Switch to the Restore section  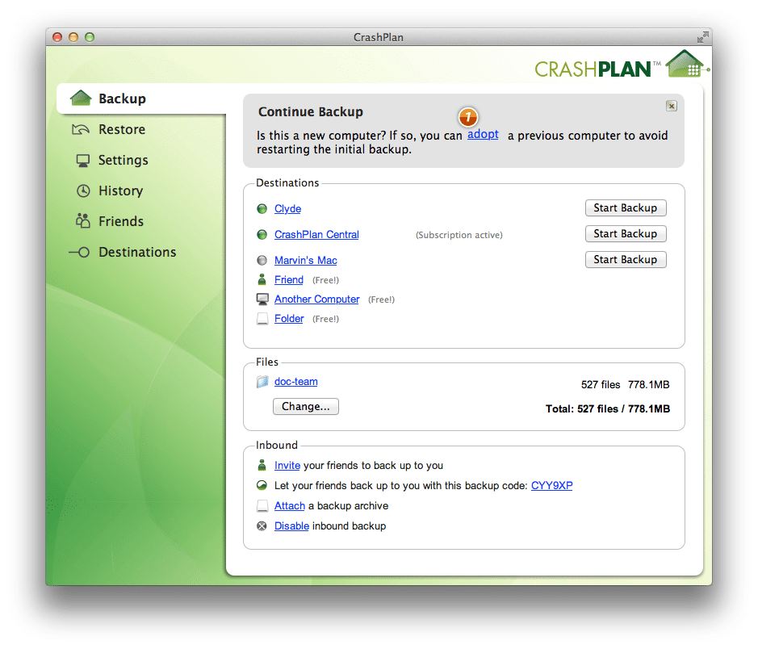122,129
